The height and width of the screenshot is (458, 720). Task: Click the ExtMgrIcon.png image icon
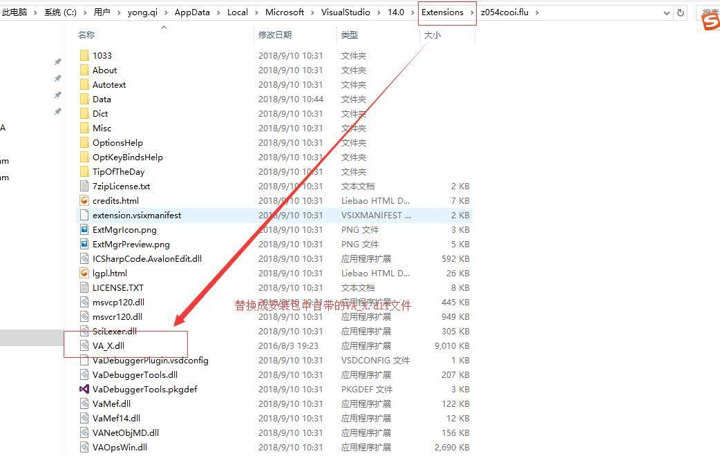pyautogui.click(x=84, y=229)
